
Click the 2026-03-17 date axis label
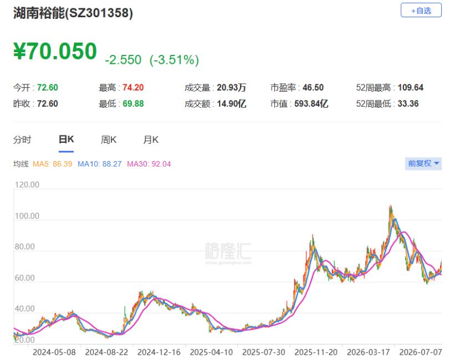point(369,352)
